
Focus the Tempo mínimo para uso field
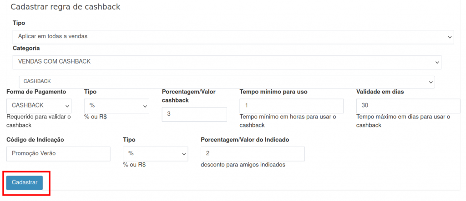[291, 106]
